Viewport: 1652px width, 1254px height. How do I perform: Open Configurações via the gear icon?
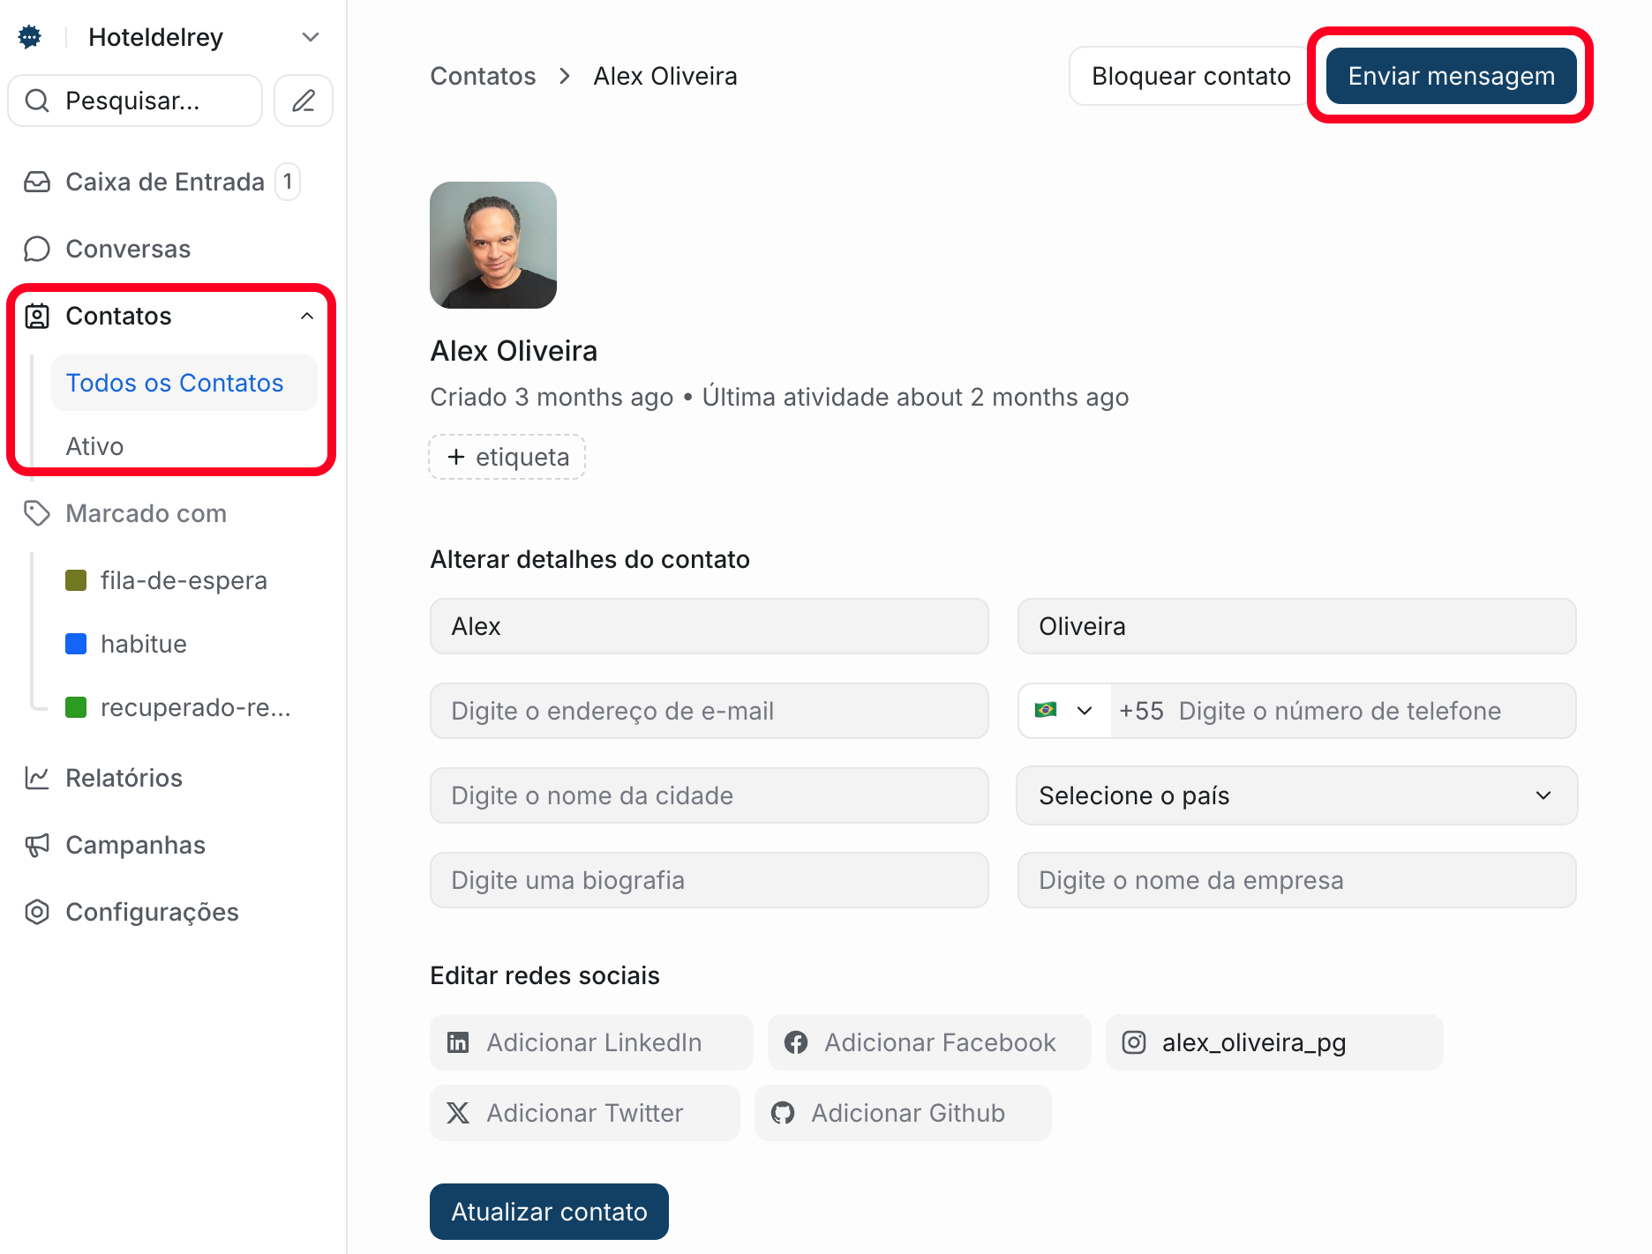point(36,912)
